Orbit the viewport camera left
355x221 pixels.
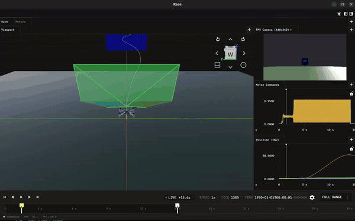point(217,53)
